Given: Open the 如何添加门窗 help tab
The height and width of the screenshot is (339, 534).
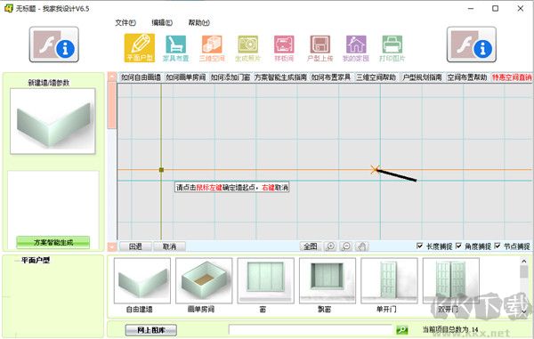Looking at the screenshot, I should point(231,77).
